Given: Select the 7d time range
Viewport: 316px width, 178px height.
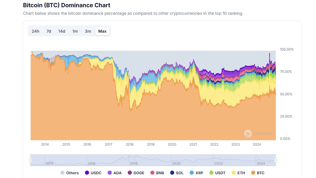Looking at the screenshot, I should pos(49,31).
